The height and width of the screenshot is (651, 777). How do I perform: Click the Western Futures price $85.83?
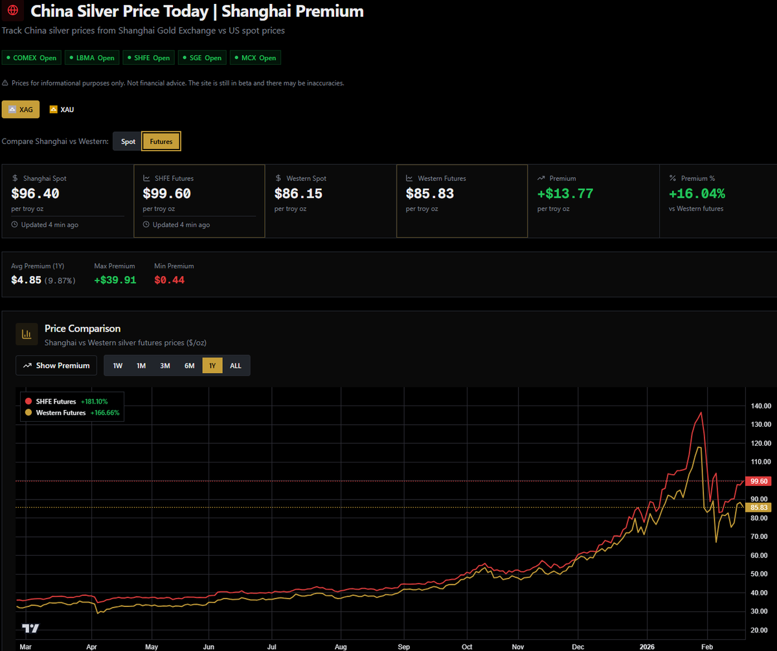click(430, 194)
